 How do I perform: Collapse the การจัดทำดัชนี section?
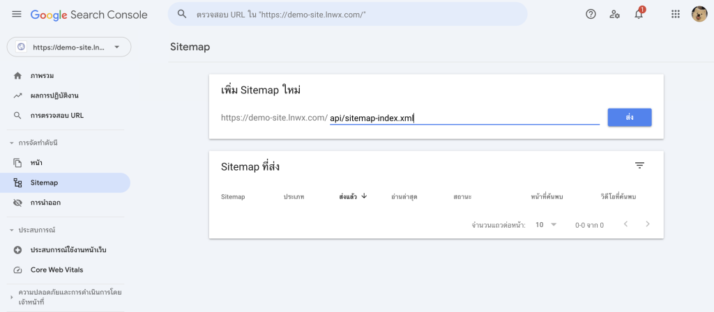[11, 143]
